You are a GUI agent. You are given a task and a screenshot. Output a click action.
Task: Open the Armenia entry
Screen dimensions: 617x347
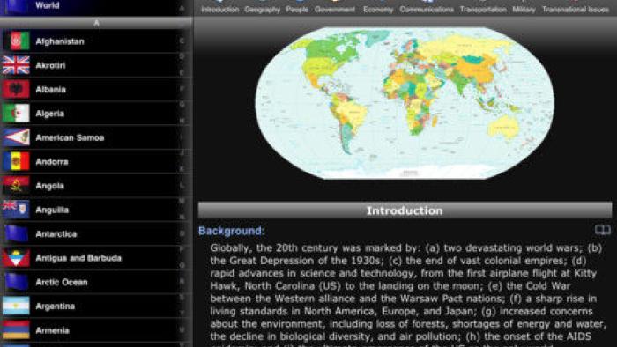point(96,330)
